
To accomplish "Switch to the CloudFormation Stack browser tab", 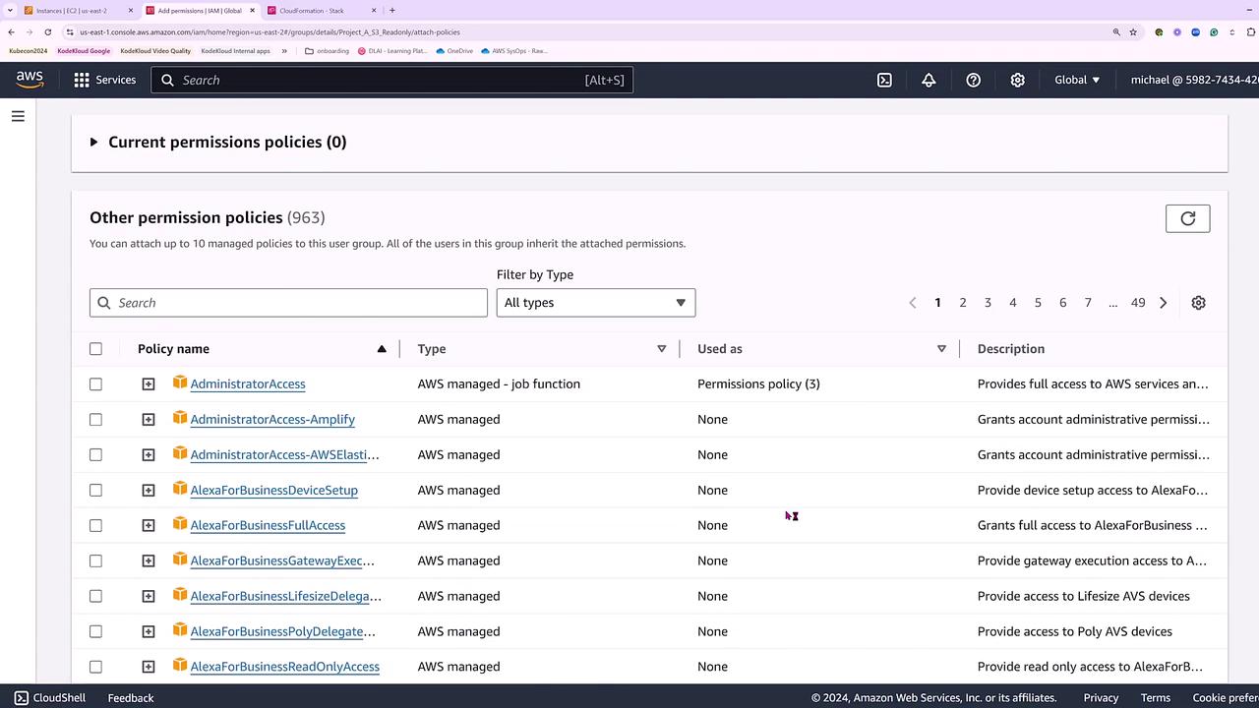I will tap(319, 11).
